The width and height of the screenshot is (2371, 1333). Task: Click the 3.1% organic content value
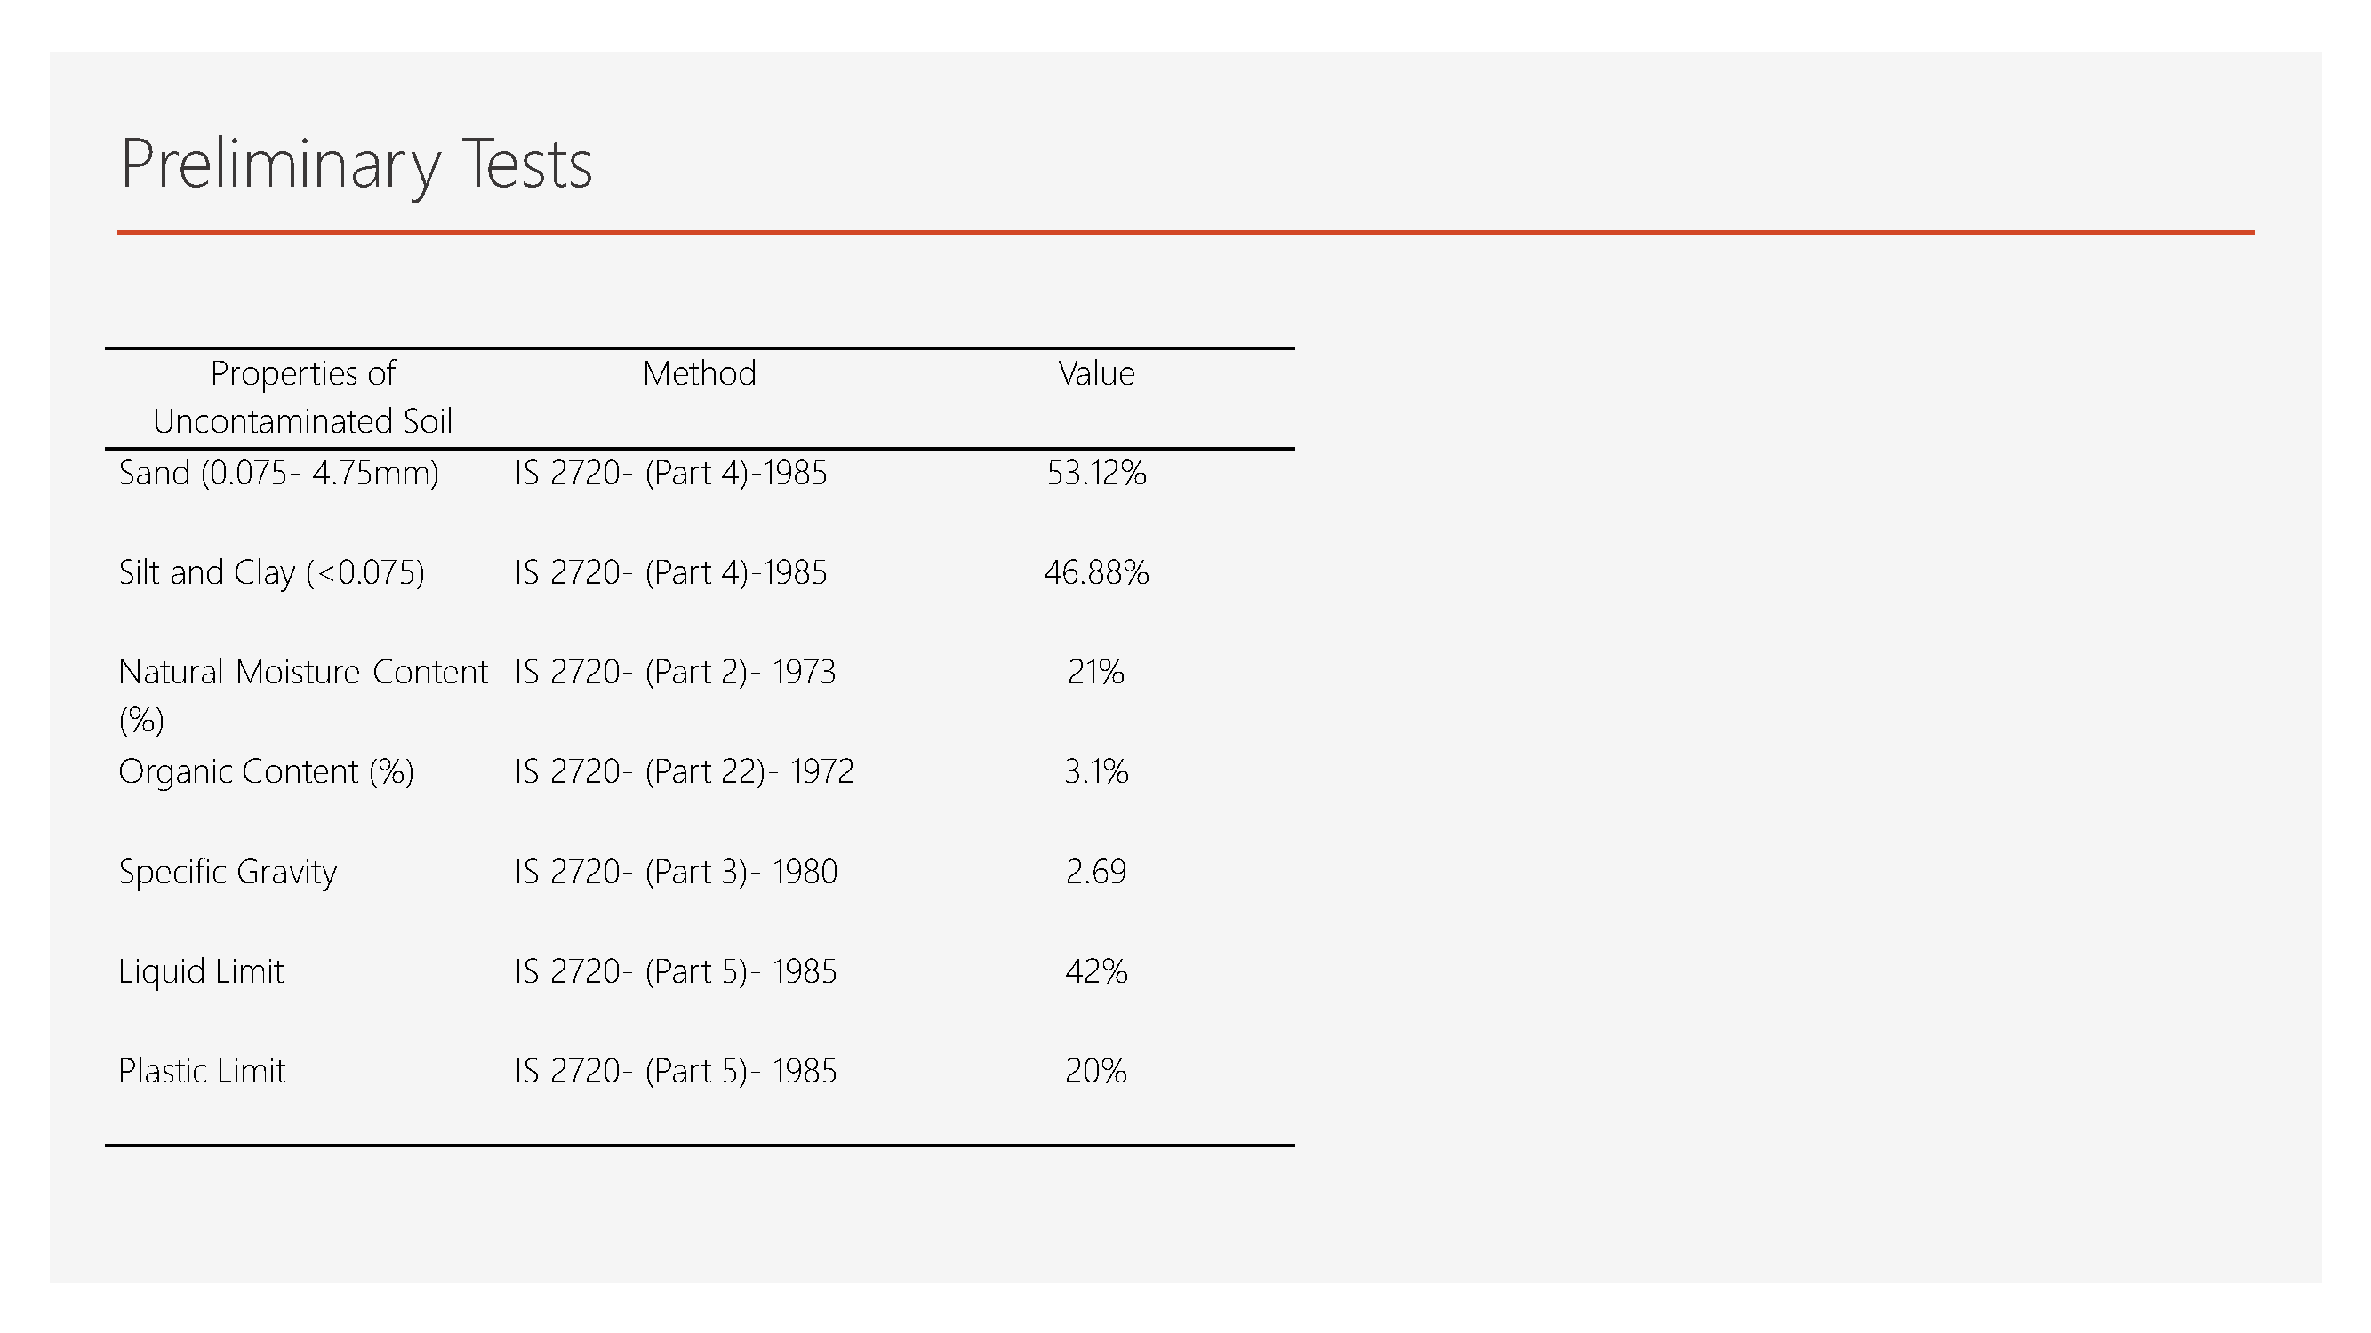coord(1096,772)
